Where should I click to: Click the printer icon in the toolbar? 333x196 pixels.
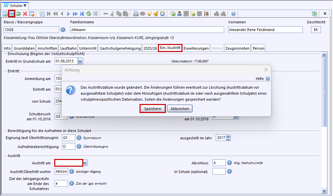[136, 14]
